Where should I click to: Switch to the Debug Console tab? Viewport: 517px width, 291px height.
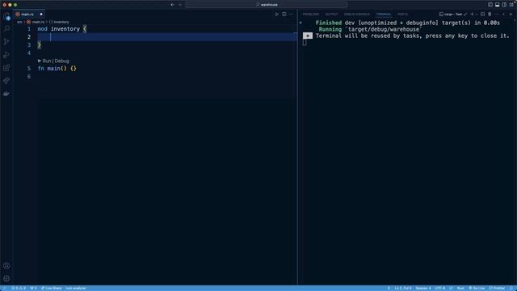[357, 15]
